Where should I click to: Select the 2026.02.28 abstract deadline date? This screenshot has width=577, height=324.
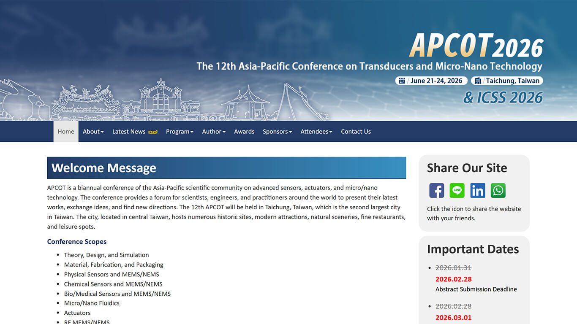point(453,279)
